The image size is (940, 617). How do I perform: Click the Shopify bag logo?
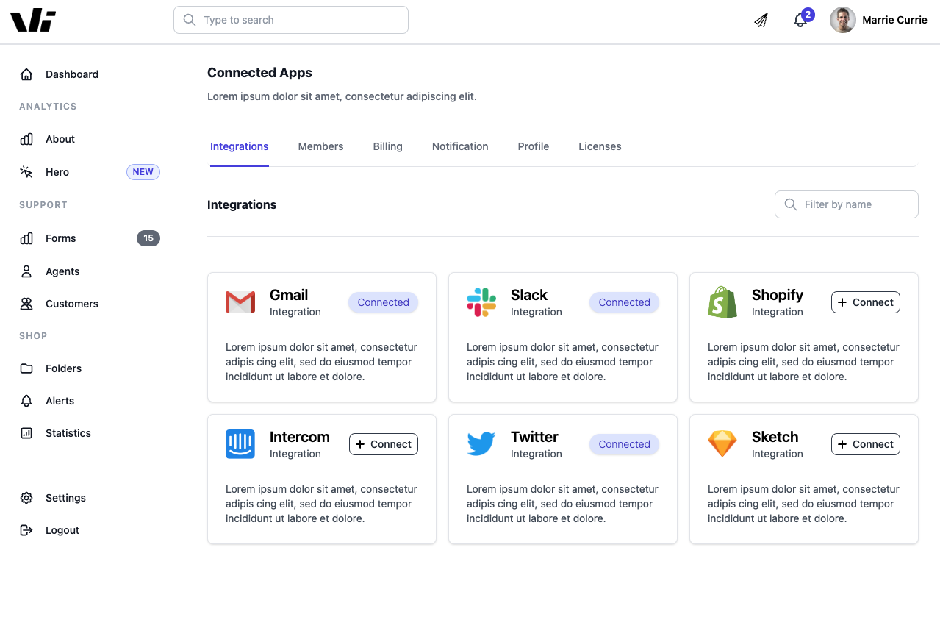[x=722, y=302]
